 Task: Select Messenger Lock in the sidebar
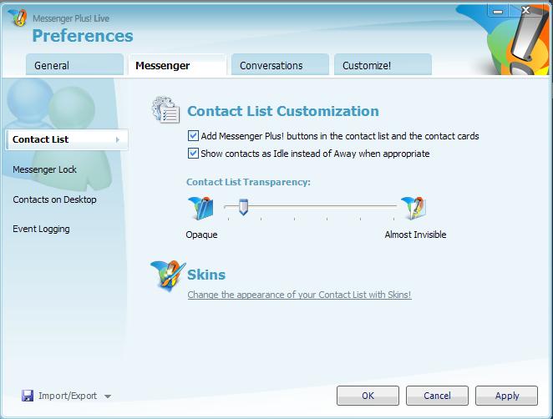click(x=45, y=169)
